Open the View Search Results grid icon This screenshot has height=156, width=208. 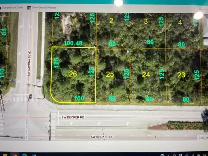click(x=29, y=8)
